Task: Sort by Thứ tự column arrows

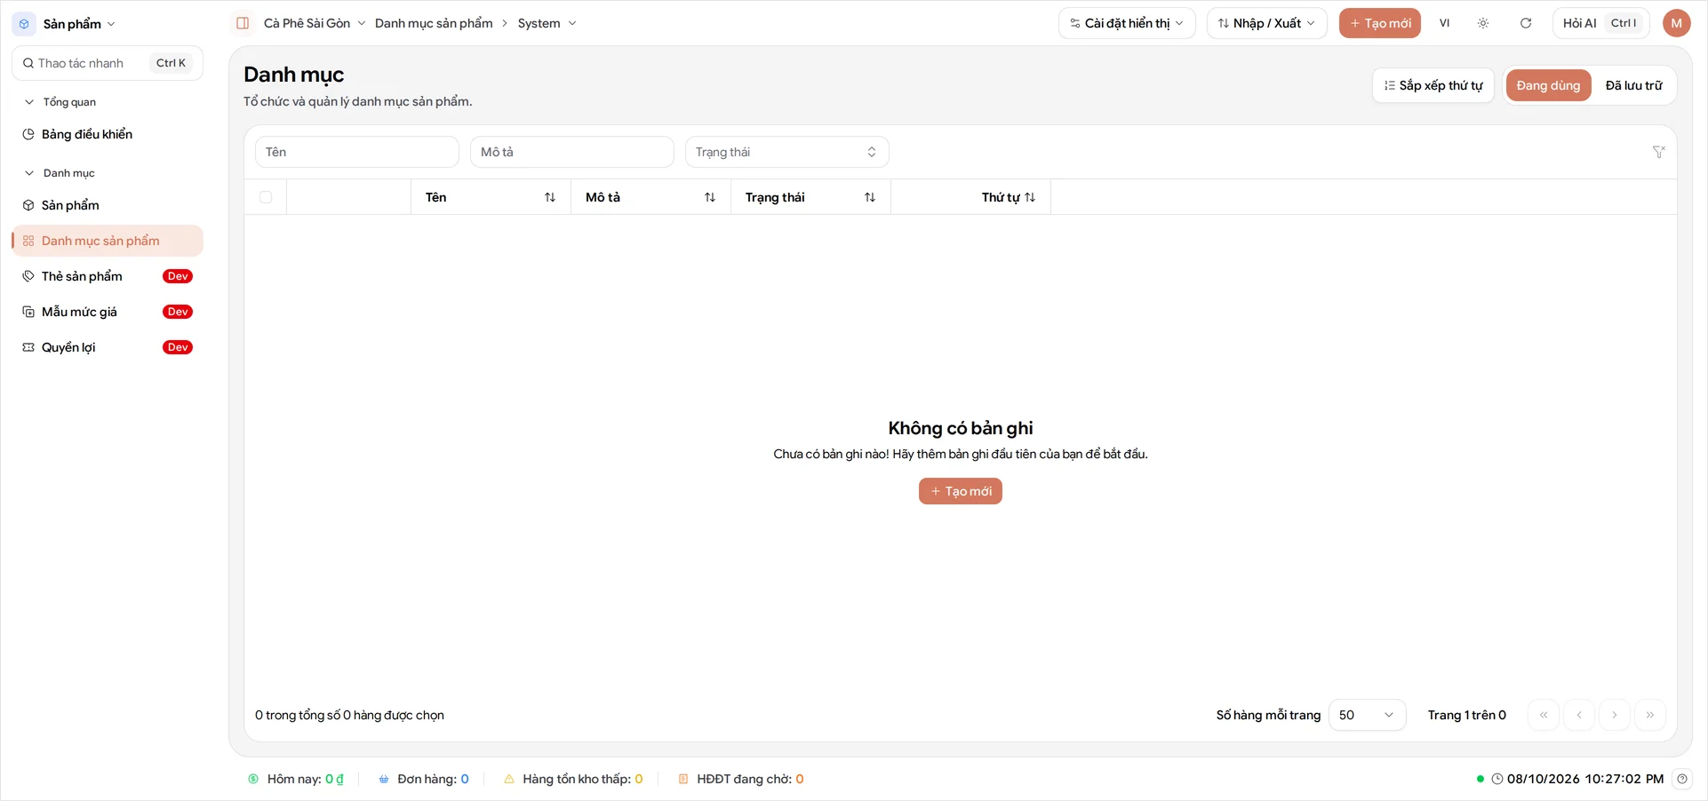Action: coord(1030,197)
